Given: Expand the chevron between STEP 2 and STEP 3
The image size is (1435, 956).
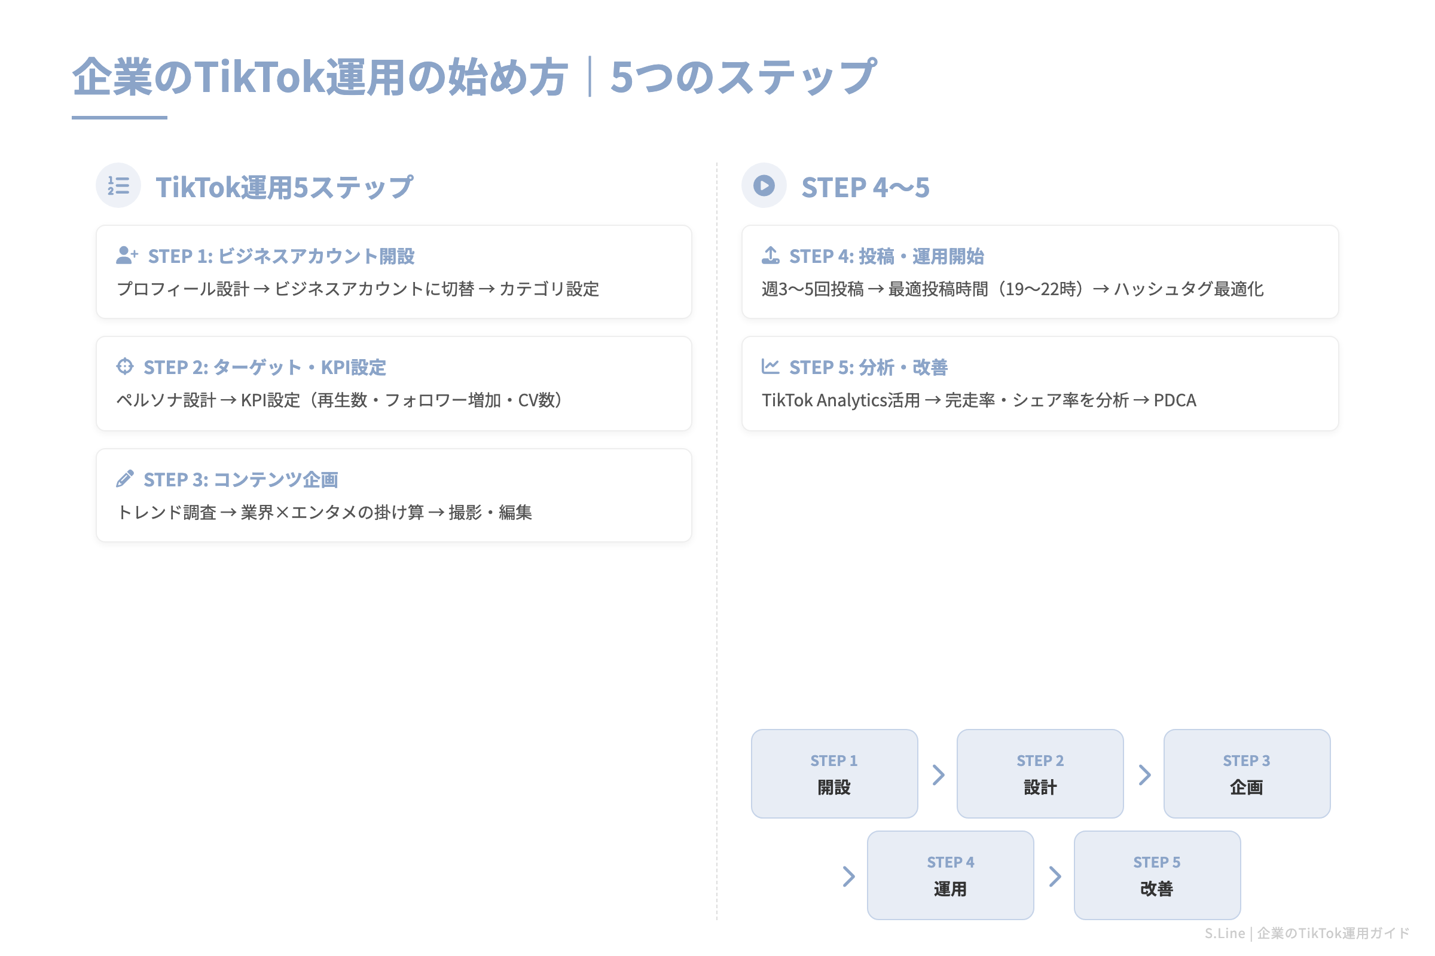Looking at the screenshot, I should coord(1144,774).
